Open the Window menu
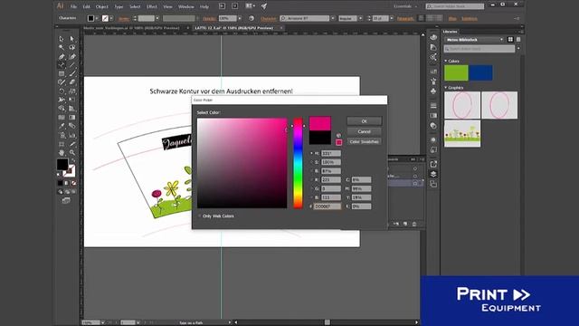The width and height of the screenshot is (579, 326). pyautogui.click(x=186, y=6)
